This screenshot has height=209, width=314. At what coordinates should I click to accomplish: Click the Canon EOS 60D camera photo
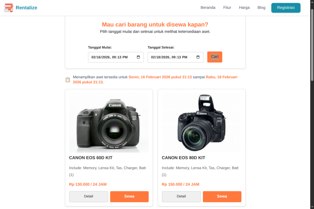click(x=109, y=123)
